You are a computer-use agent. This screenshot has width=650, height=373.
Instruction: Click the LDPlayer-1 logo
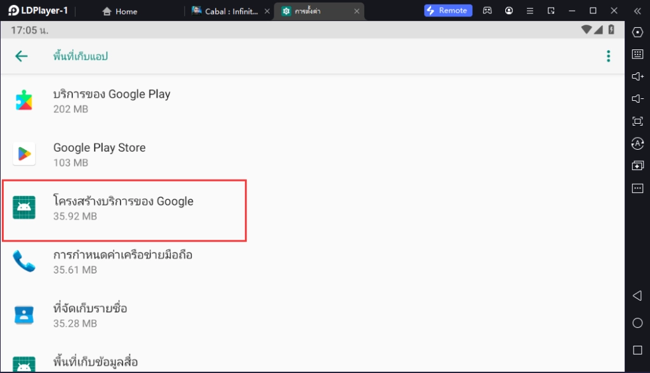coord(38,11)
